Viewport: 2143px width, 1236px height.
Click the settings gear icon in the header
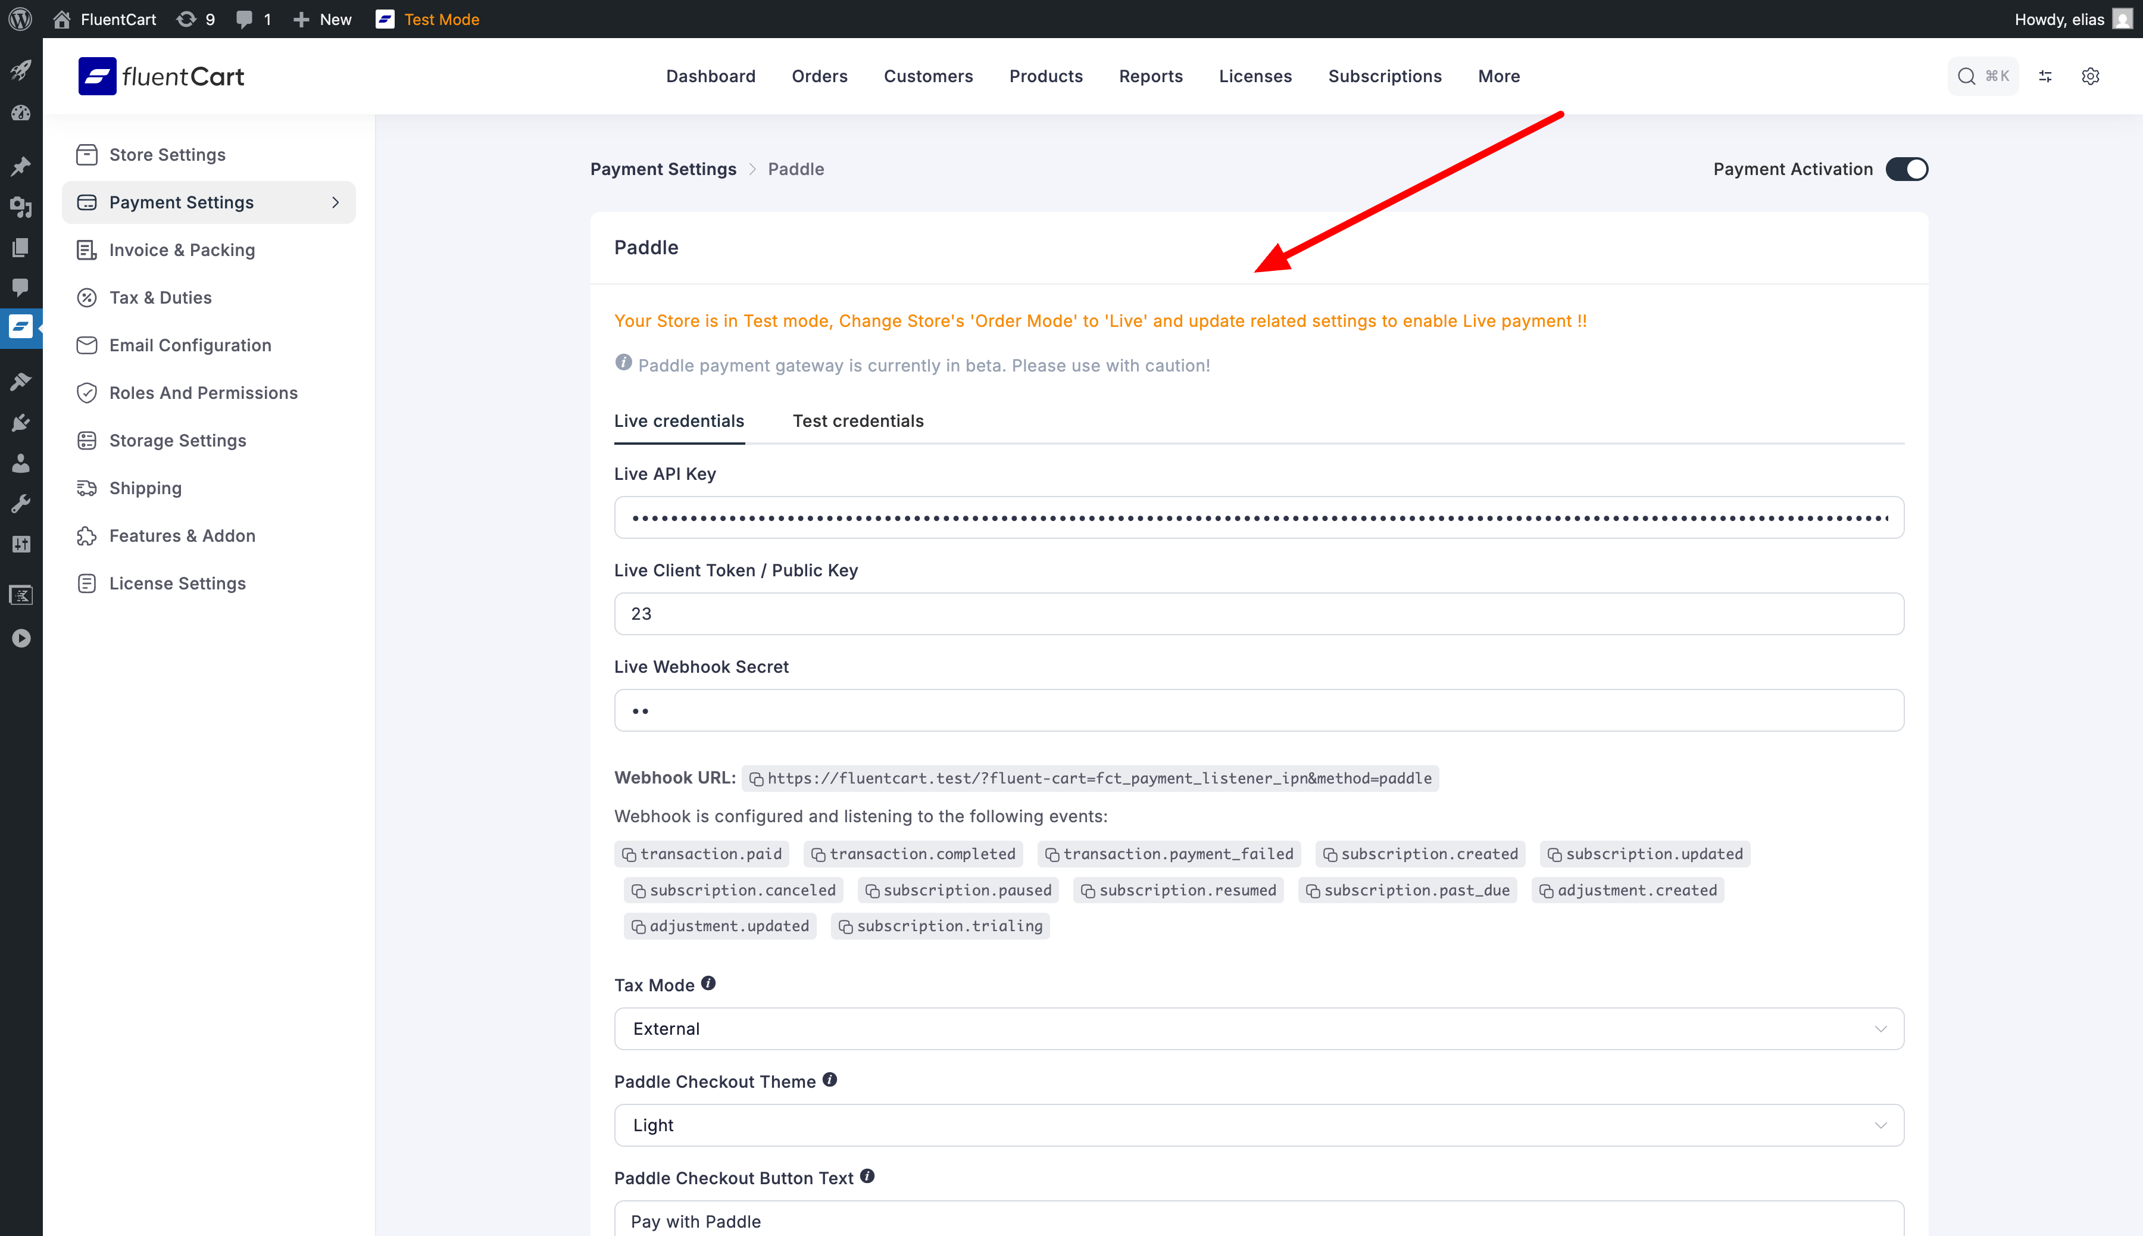pos(2089,76)
